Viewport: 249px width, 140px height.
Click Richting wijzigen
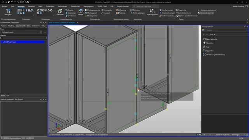pos(137,13)
